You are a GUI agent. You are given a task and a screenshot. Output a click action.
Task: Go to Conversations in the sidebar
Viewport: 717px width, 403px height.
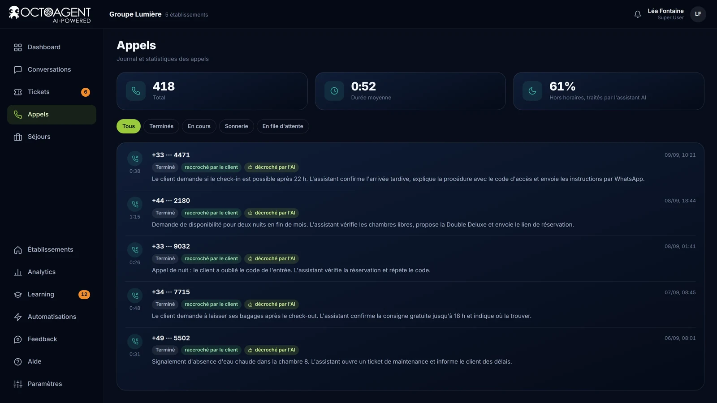pos(52,70)
